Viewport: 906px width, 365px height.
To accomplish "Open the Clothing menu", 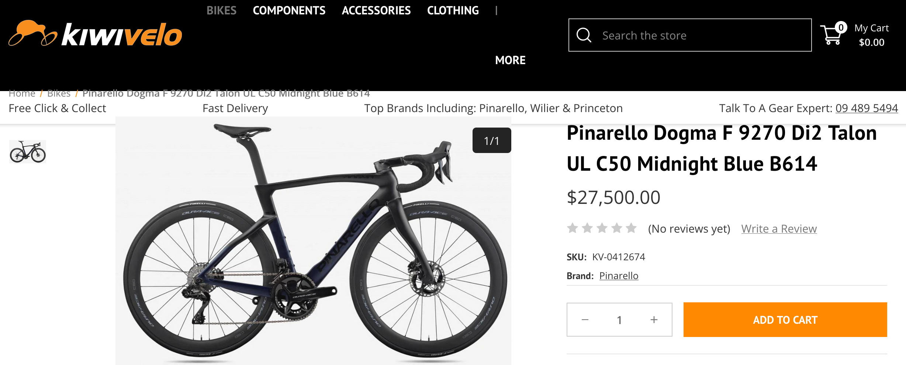I will [x=453, y=10].
